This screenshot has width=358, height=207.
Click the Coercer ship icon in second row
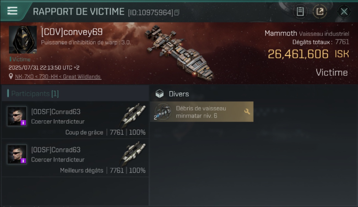point(133,153)
